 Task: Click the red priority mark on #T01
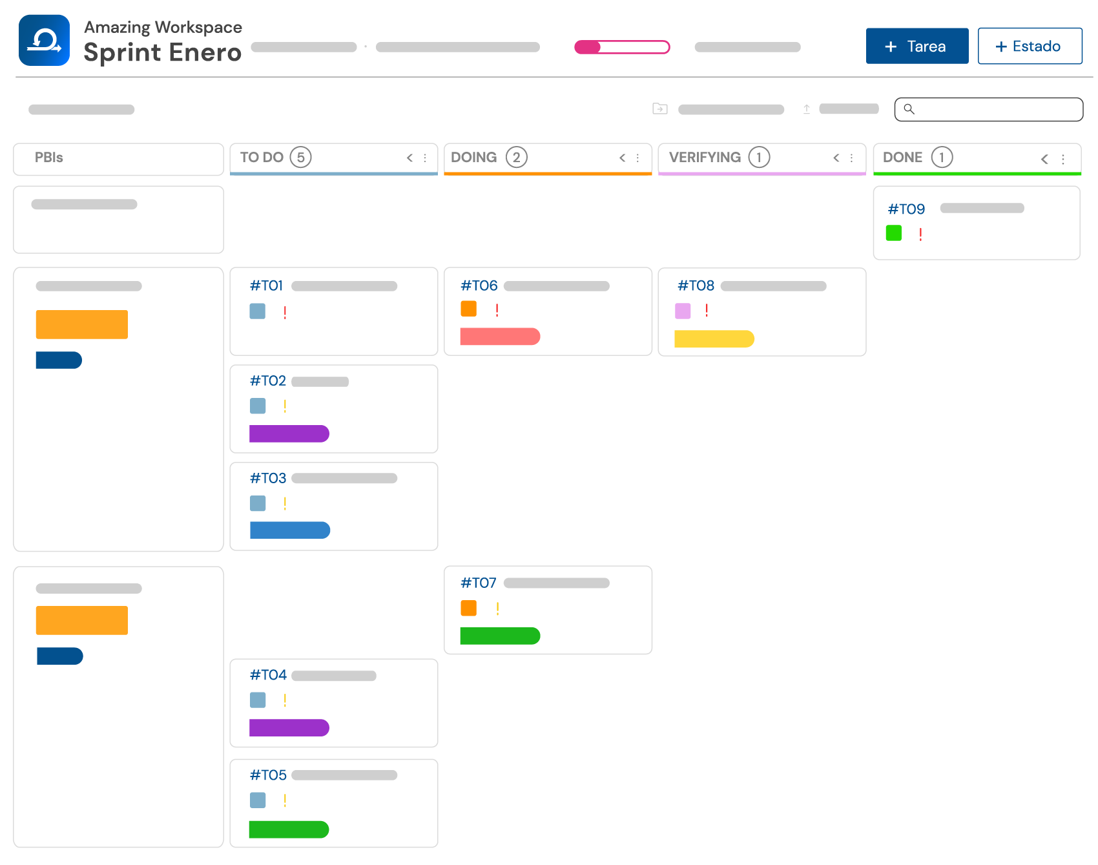tap(285, 312)
